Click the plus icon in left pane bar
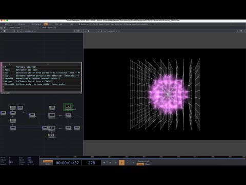This screenshot has width=246, height=185. (x=14, y=31)
